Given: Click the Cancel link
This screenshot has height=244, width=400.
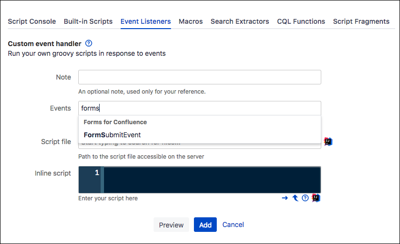Looking at the screenshot, I should (x=233, y=225).
